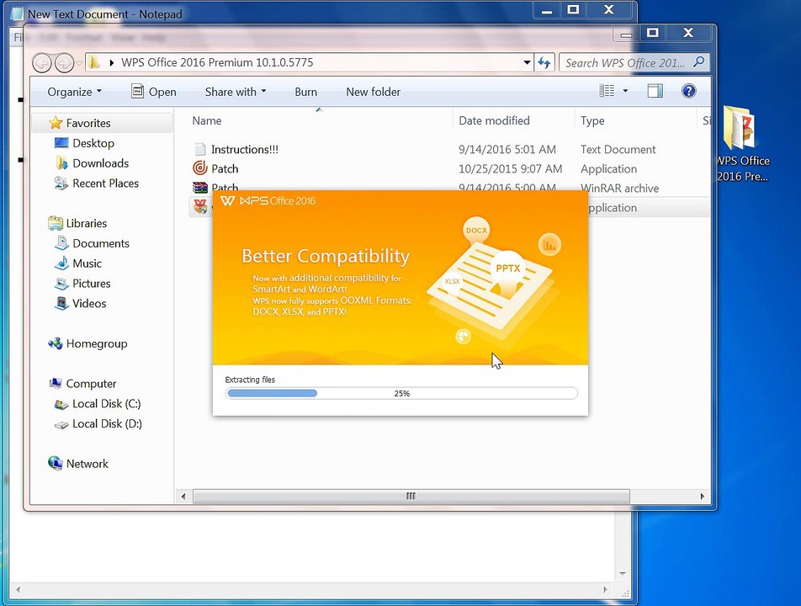
Task: Open the Share with menu
Action: pos(236,92)
